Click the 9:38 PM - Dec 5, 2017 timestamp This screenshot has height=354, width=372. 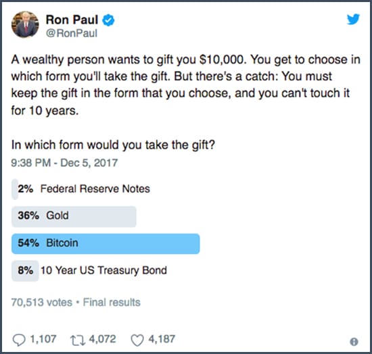(64, 163)
